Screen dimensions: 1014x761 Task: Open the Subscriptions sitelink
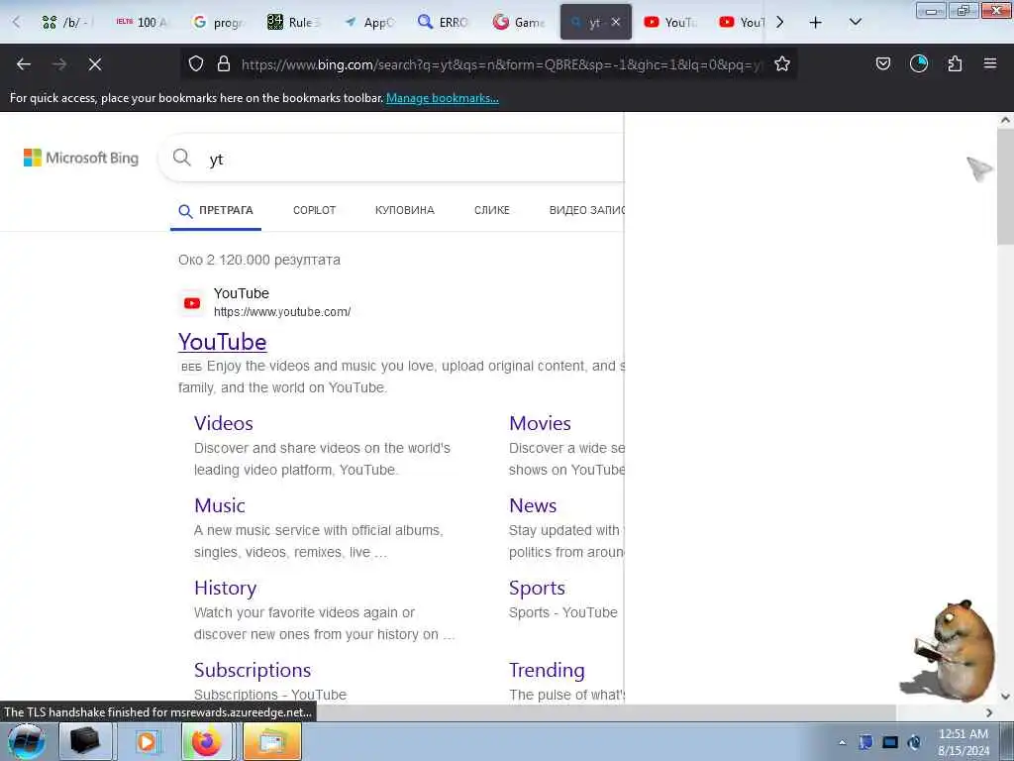click(x=253, y=670)
